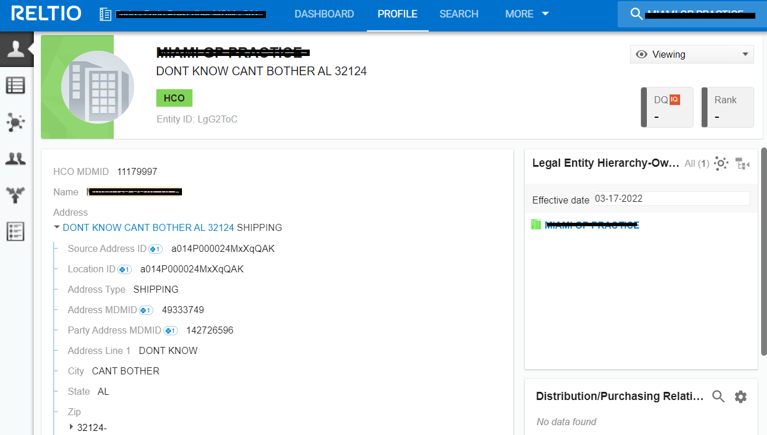
Task: Switch hierarchy panel to graph view icon
Action: 722,164
